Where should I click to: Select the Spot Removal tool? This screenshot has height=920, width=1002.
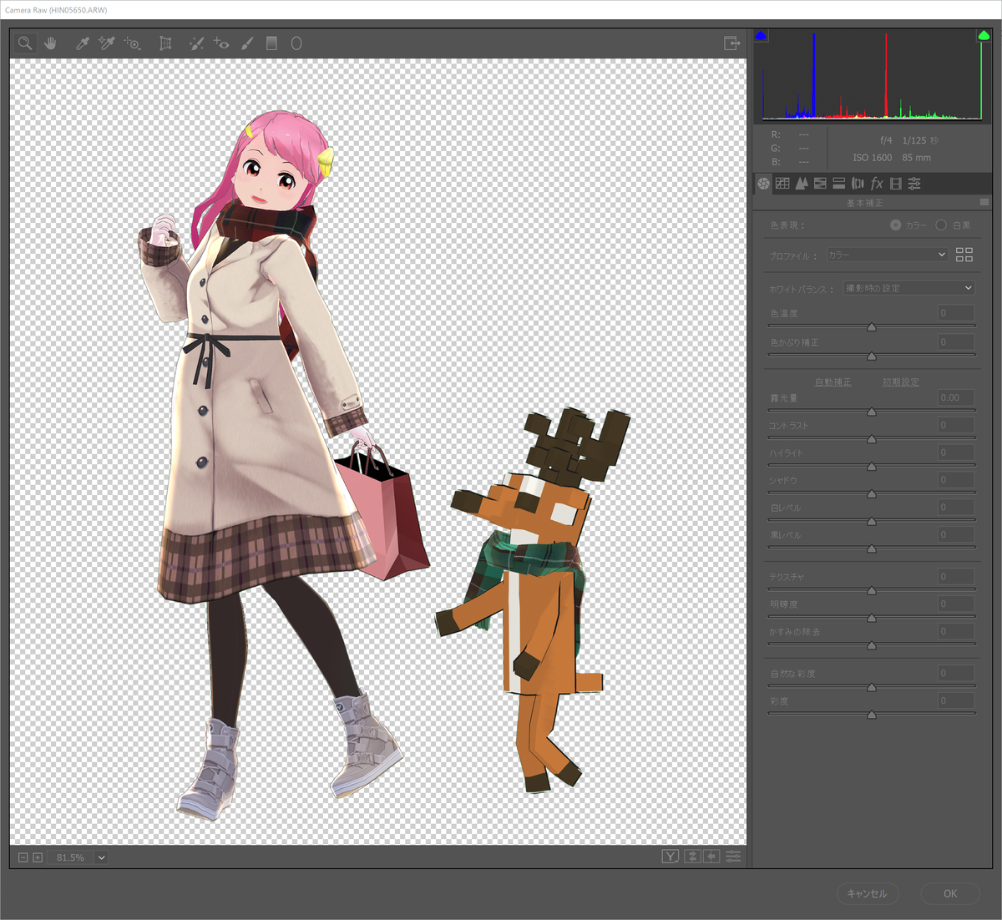pos(195,43)
